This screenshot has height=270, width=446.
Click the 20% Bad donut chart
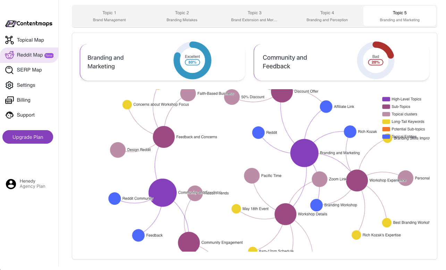click(x=376, y=60)
